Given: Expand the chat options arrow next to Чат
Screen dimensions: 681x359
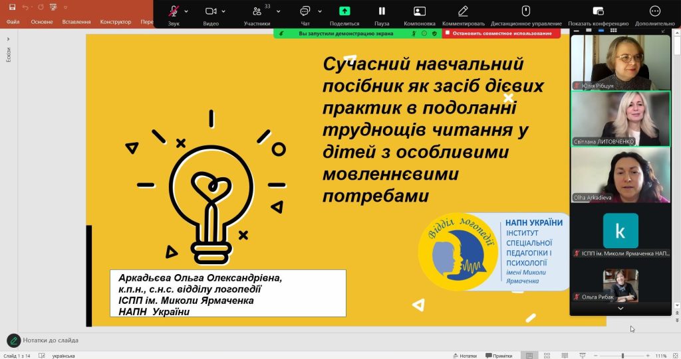Looking at the screenshot, I should click(x=320, y=11).
